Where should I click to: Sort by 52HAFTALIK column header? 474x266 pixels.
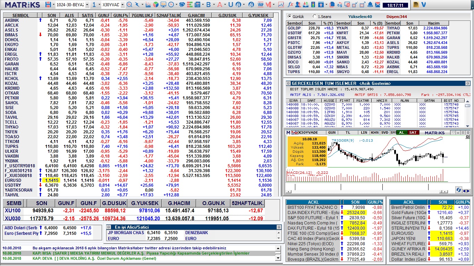[168, 16]
